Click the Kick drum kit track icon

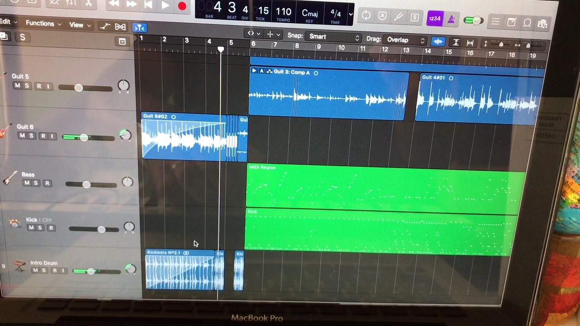click(x=15, y=223)
